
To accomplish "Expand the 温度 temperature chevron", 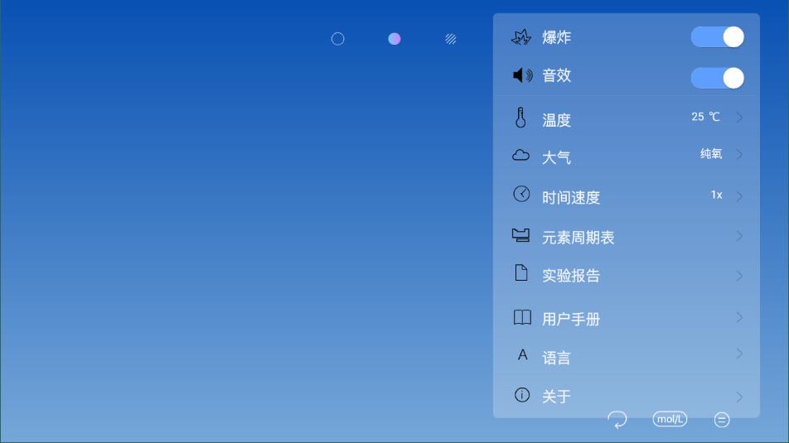I will 739,118.
